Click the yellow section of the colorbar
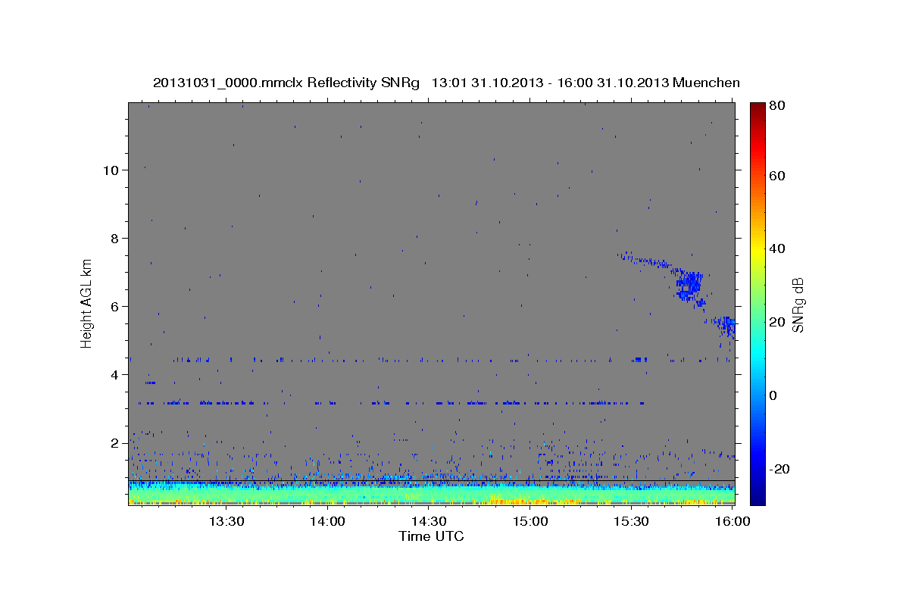This screenshot has height=606, width=909. [x=757, y=248]
